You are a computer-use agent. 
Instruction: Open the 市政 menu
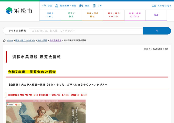(156, 15)
